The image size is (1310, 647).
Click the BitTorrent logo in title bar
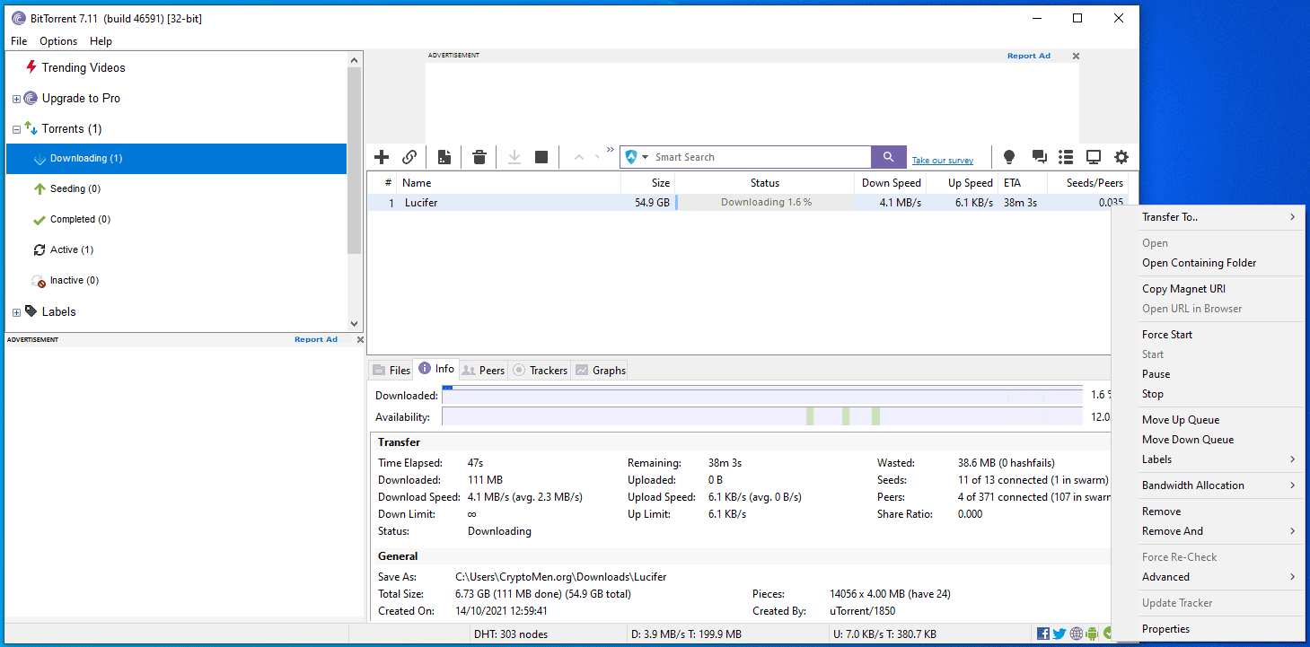point(18,18)
